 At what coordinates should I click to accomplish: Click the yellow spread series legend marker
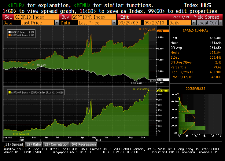point(9,92)
